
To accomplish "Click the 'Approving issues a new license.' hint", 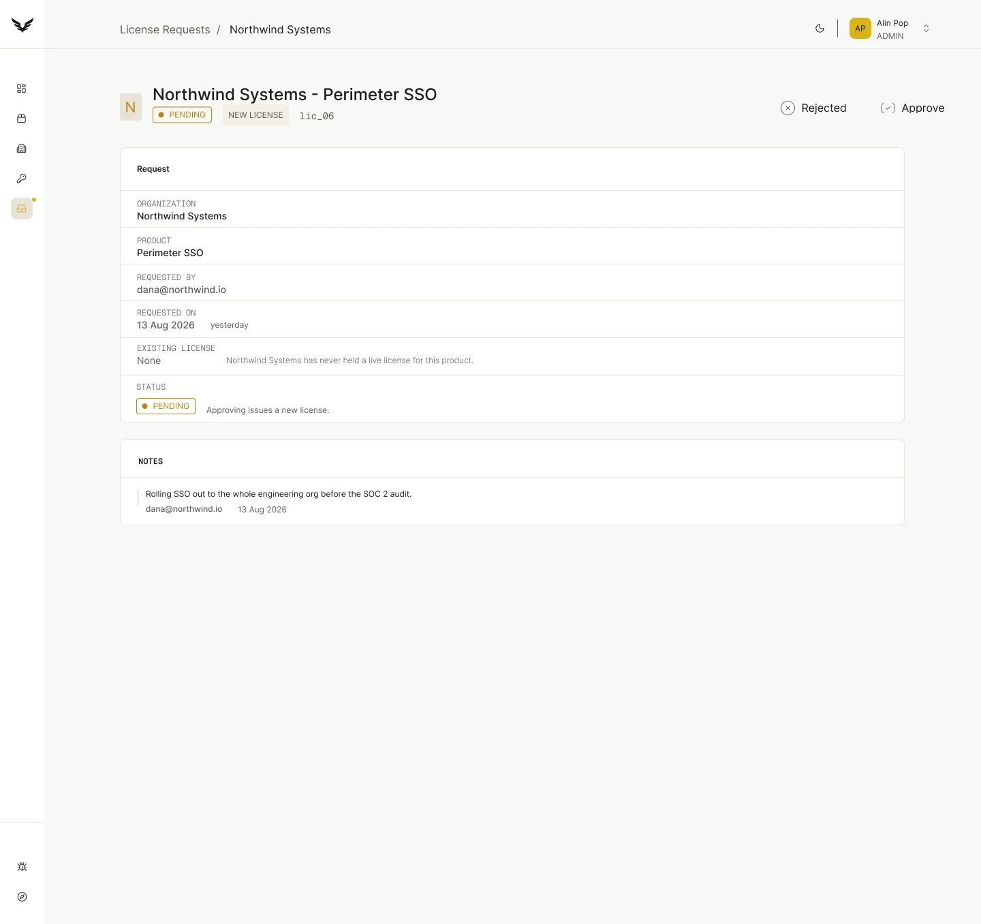I will [x=268, y=410].
